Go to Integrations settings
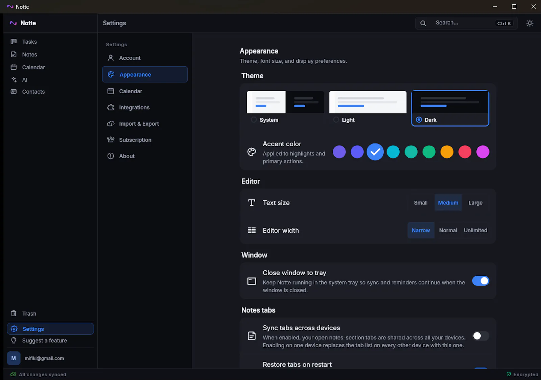 [145, 107]
